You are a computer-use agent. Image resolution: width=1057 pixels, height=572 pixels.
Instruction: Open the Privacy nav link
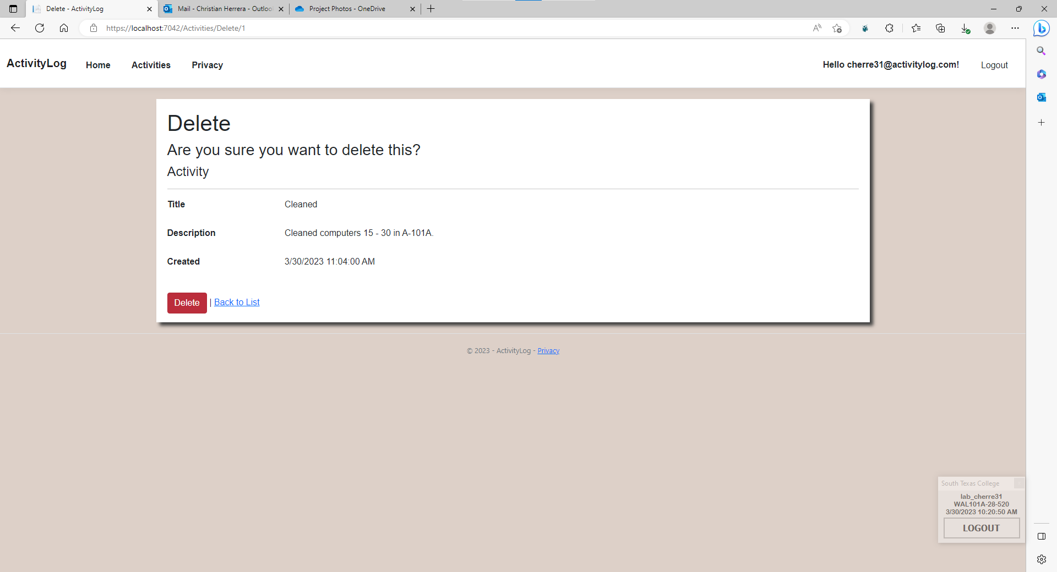[x=207, y=65]
